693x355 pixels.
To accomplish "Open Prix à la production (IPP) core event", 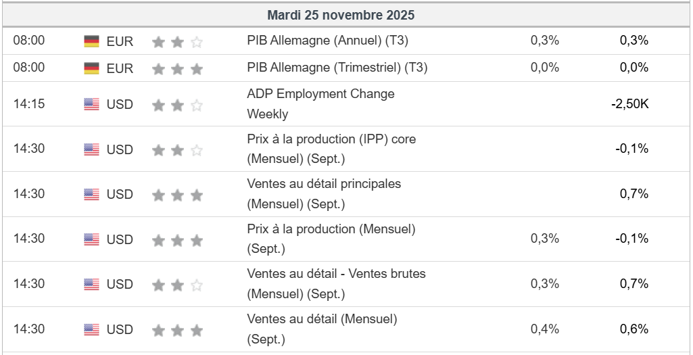I will pyautogui.click(x=331, y=149).
